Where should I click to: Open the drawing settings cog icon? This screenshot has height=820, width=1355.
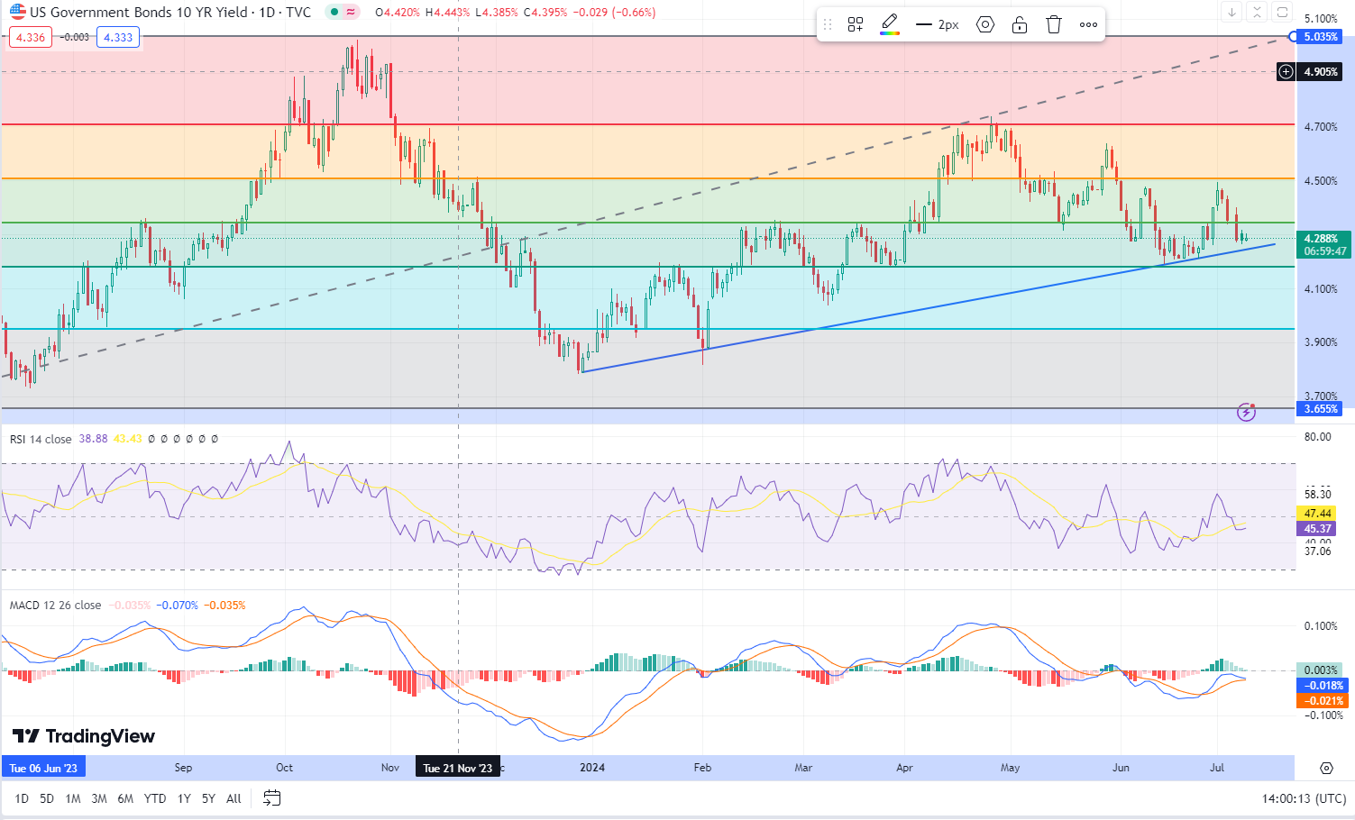point(984,24)
